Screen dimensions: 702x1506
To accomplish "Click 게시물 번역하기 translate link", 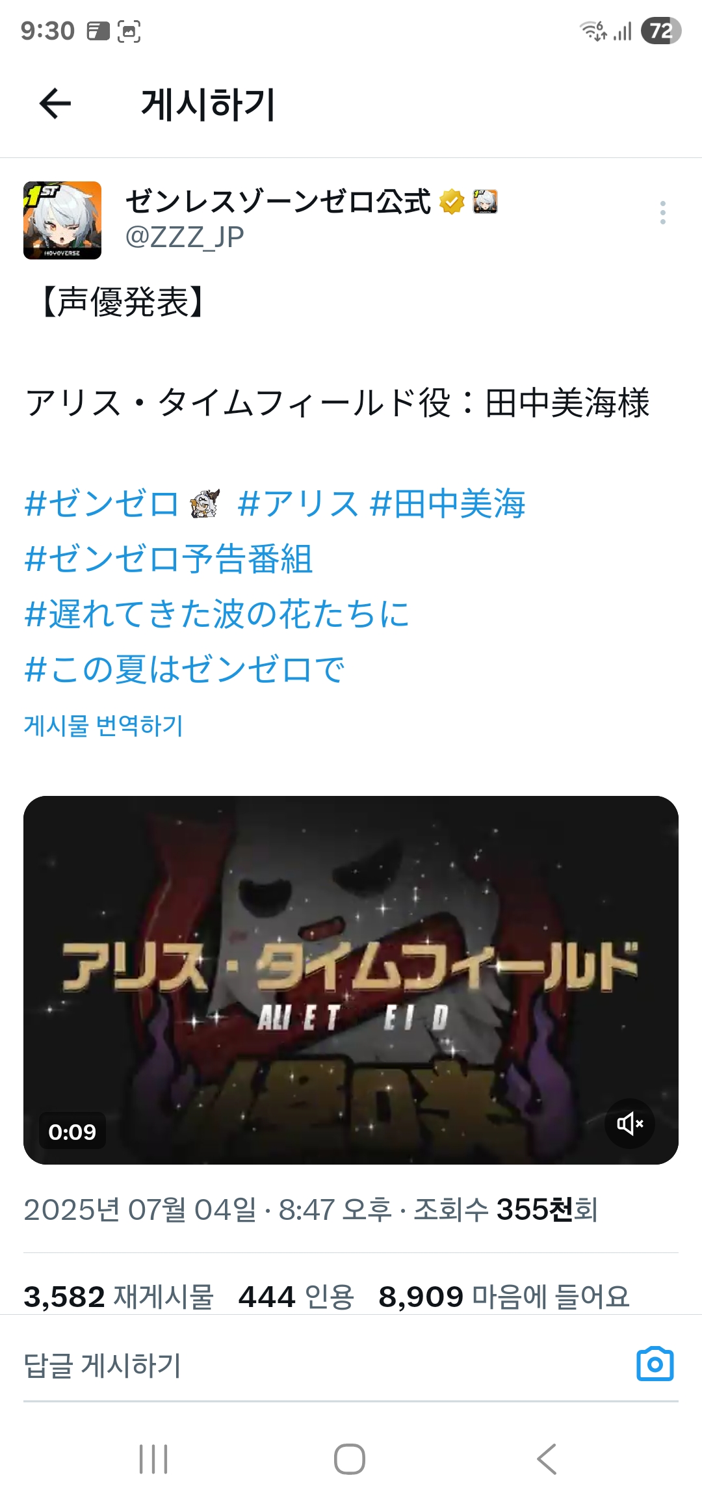I will 103,726.
